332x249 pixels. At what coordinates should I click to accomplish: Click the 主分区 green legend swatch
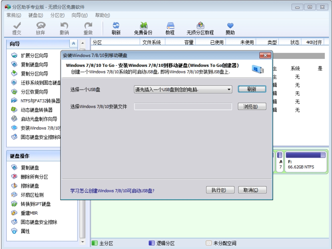point(95,243)
